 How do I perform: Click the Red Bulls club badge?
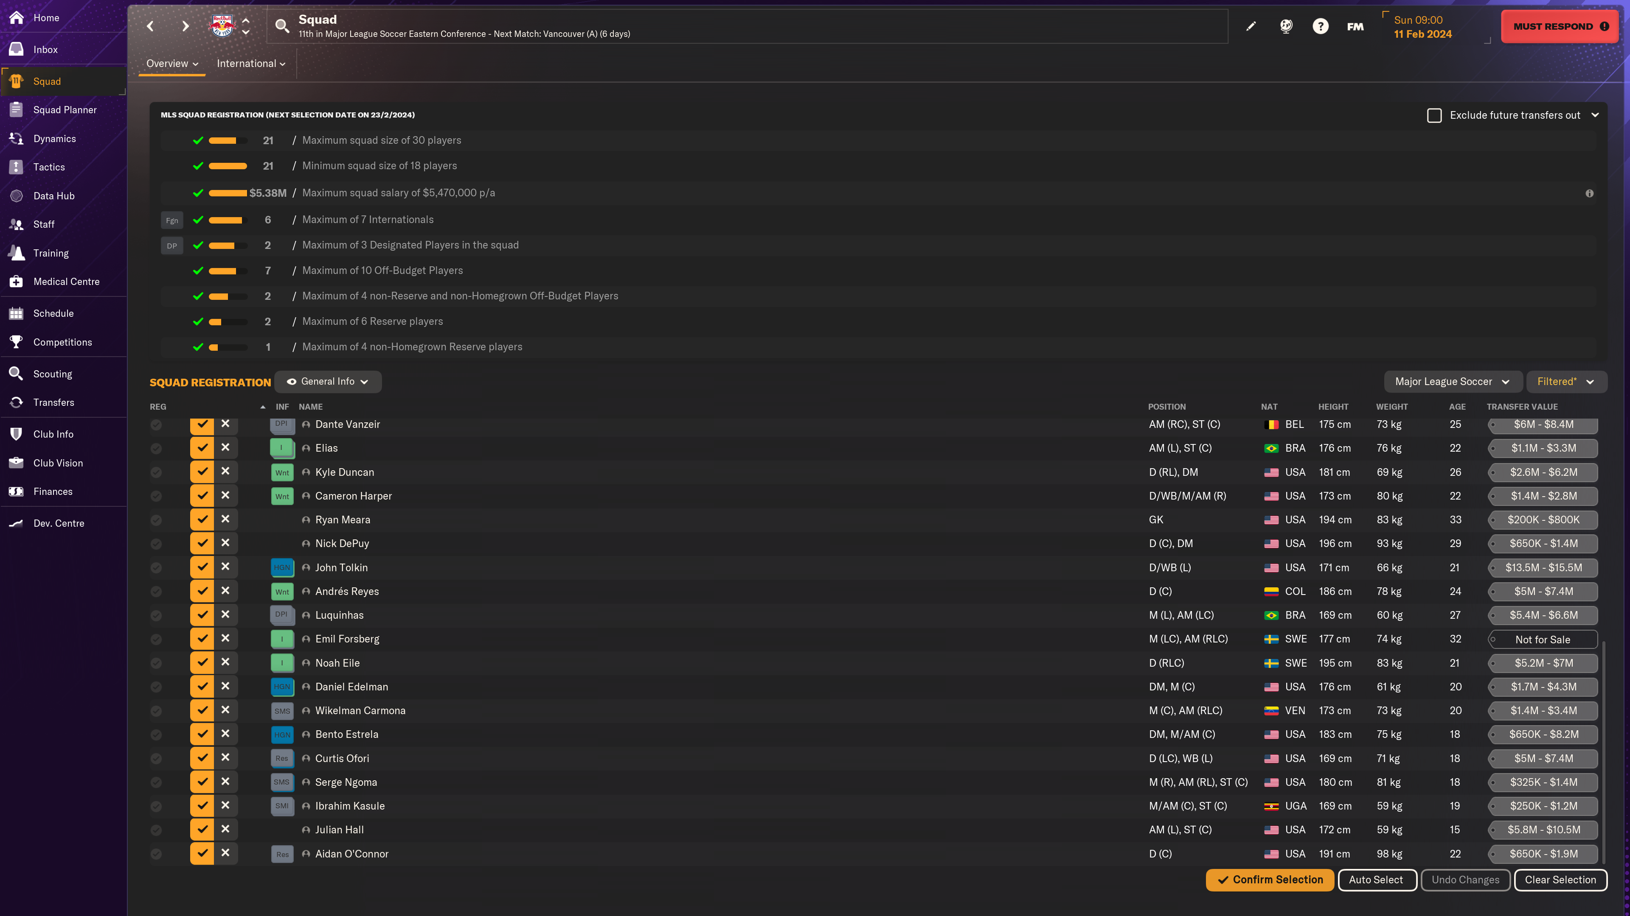pyautogui.click(x=222, y=26)
